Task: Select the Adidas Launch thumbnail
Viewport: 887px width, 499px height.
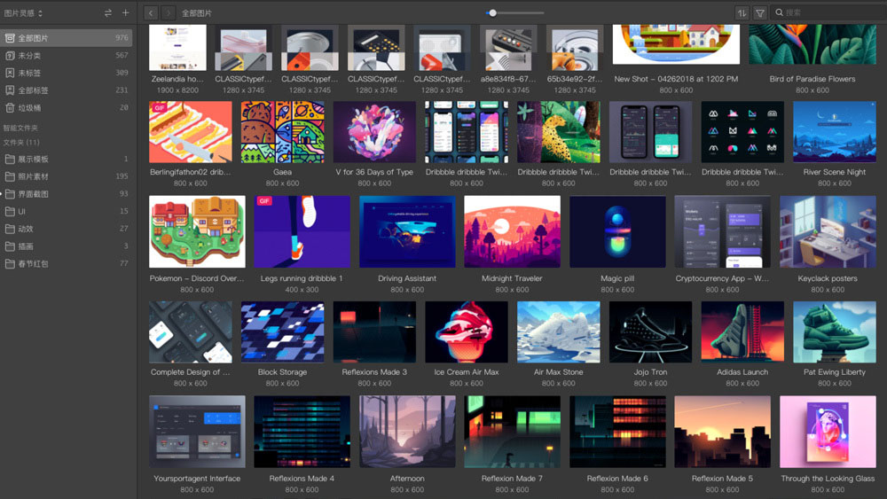Action: 742,332
